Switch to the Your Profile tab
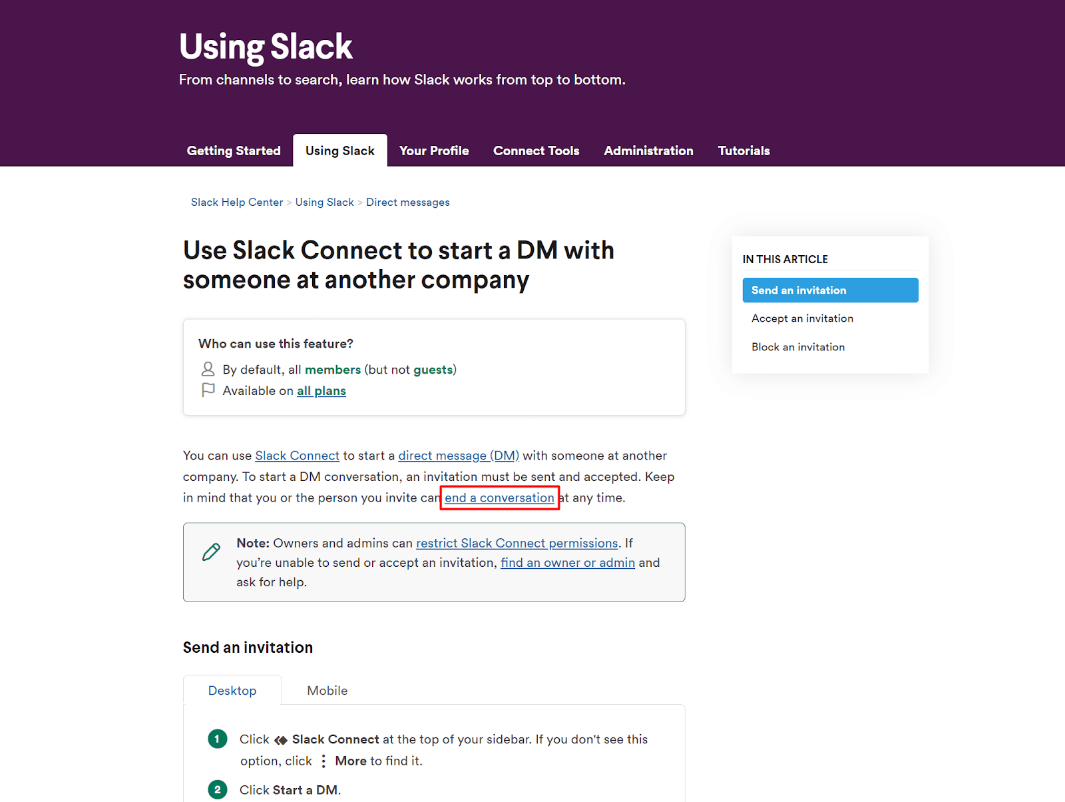Image resolution: width=1065 pixels, height=802 pixels. pyautogui.click(x=434, y=151)
